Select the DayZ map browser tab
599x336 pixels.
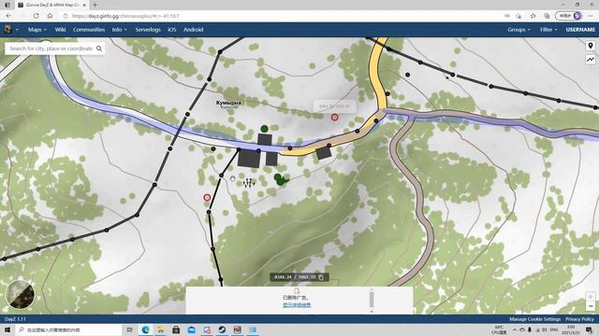coord(52,5)
